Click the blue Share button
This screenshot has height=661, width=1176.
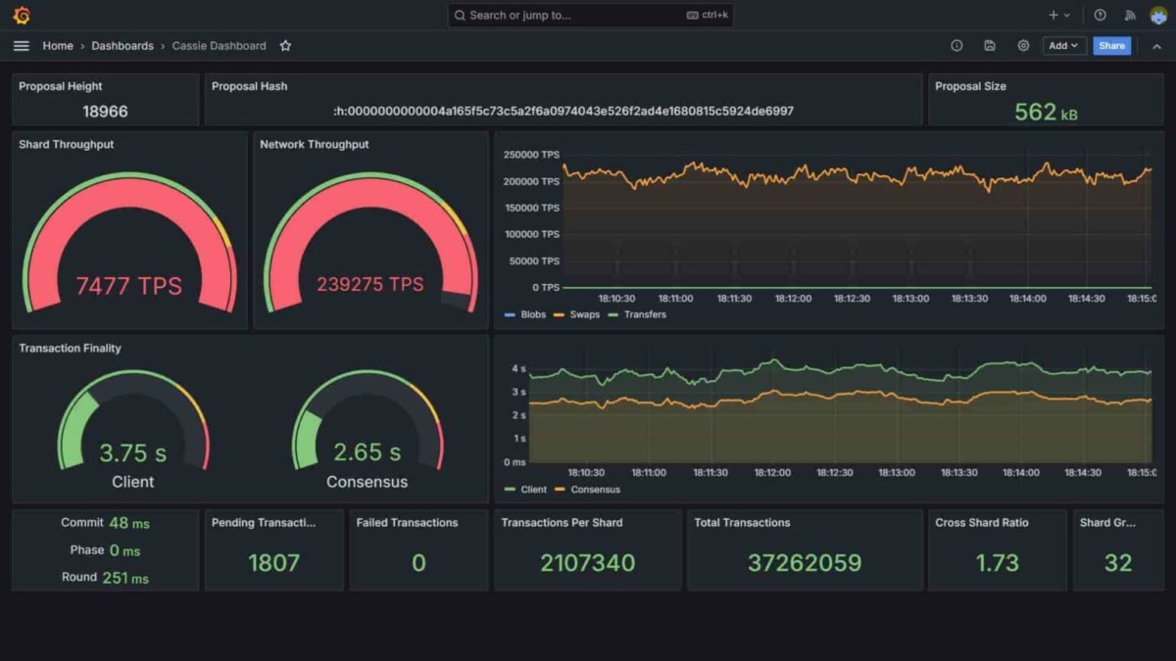click(1111, 46)
